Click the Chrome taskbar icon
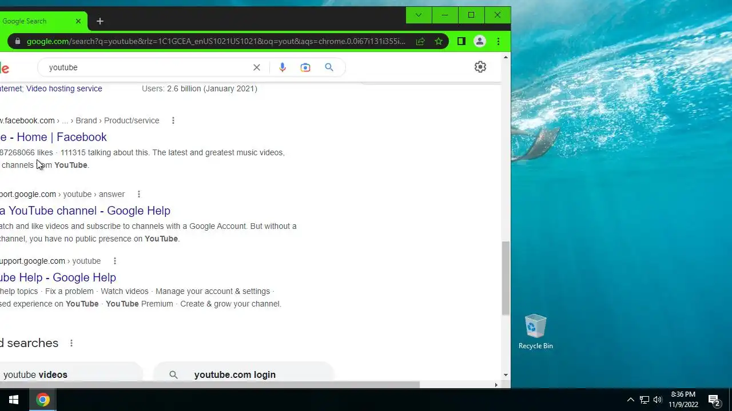This screenshot has width=732, height=411. [43, 400]
